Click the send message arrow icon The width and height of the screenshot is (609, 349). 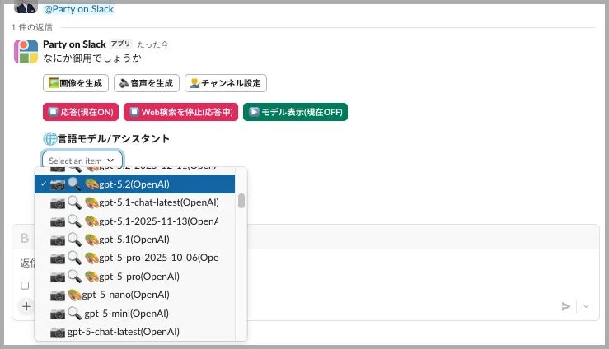[566, 306]
